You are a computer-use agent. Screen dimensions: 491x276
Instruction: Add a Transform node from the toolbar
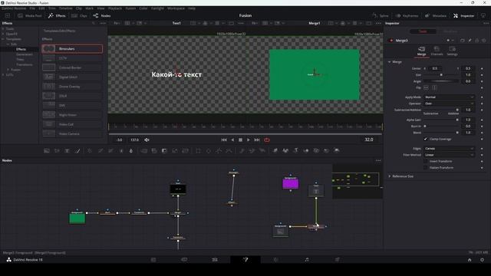[185, 151]
